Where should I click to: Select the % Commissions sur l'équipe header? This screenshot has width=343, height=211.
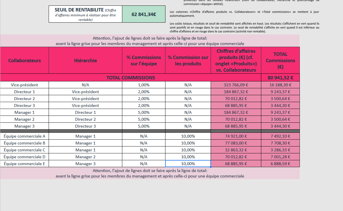pos(144,60)
